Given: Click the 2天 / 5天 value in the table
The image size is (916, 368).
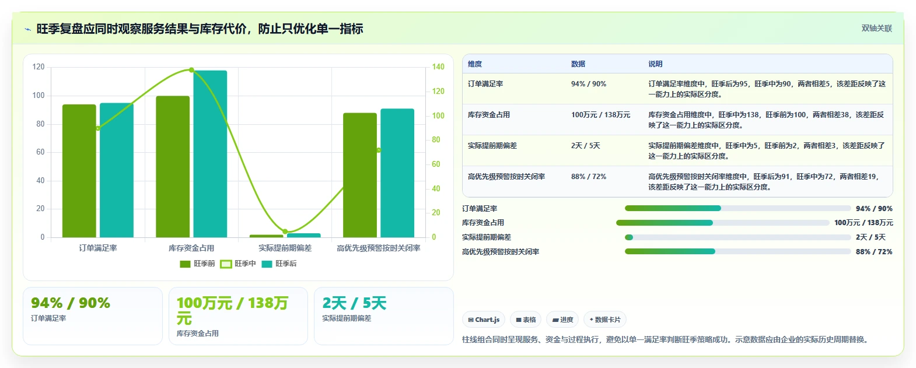Looking at the screenshot, I should click(586, 146).
